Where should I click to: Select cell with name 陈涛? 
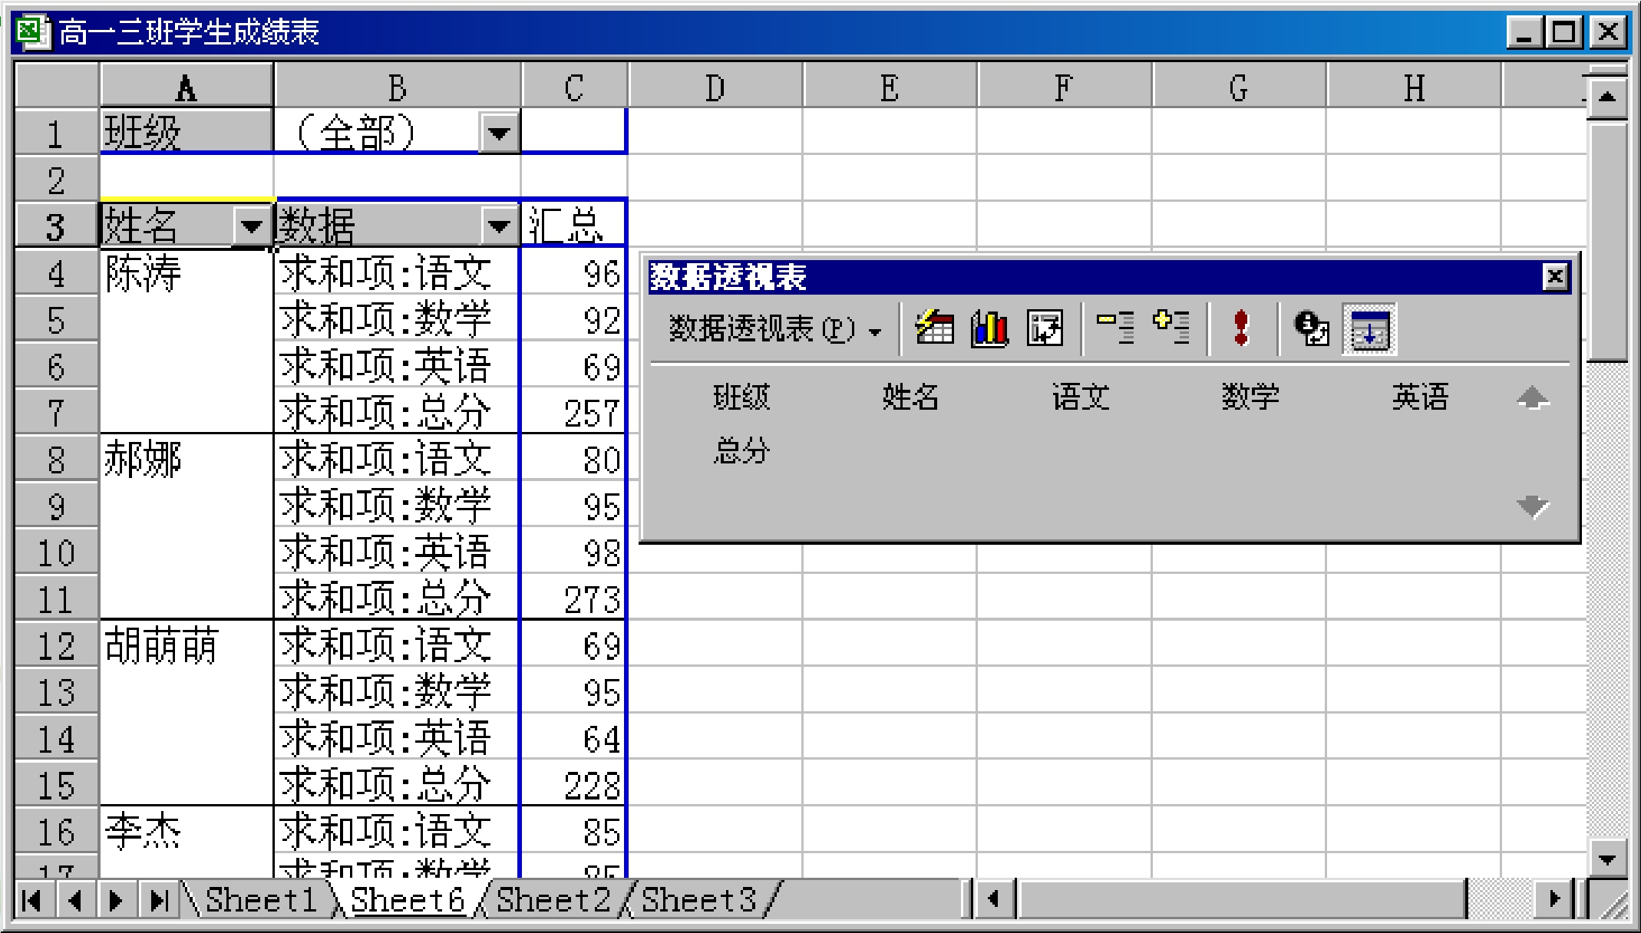pyautogui.click(x=187, y=272)
